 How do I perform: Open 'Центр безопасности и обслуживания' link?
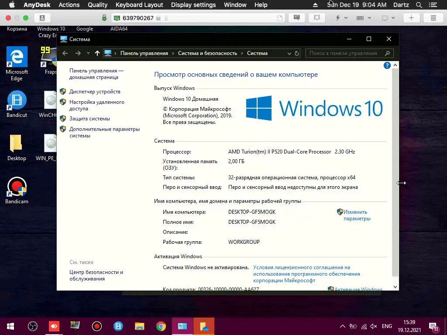click(x=96, y=275)
